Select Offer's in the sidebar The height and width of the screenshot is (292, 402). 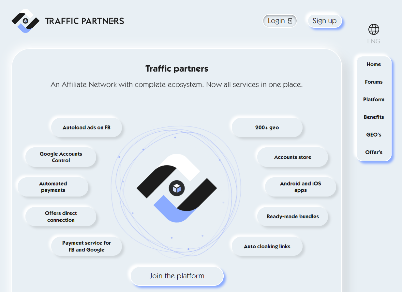click(373, 152)
